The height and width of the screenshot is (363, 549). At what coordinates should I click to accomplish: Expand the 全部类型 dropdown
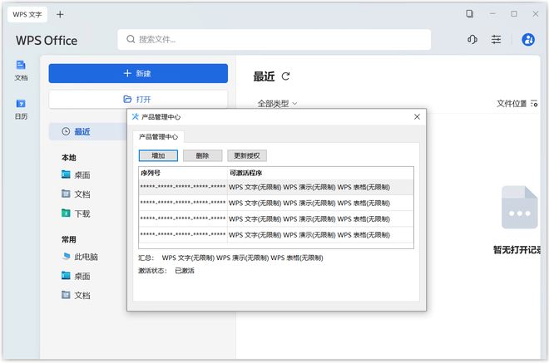pyautogui.click(x=277, y=104)
